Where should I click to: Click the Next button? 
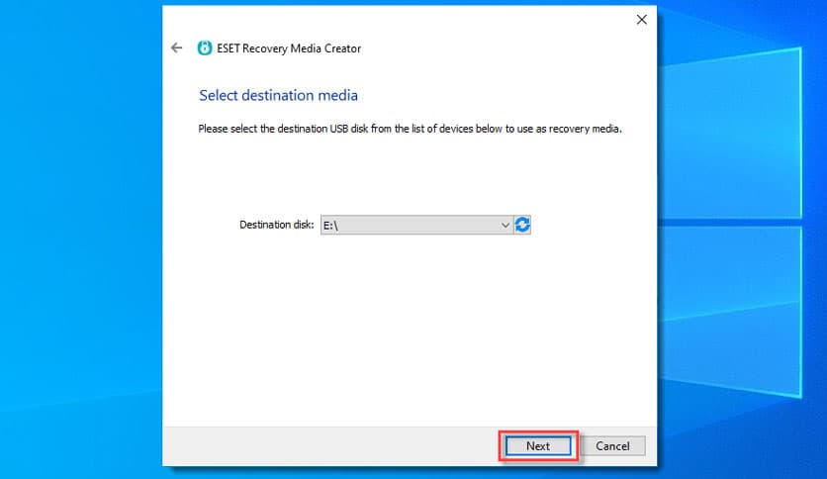click(x=538, y=446)
